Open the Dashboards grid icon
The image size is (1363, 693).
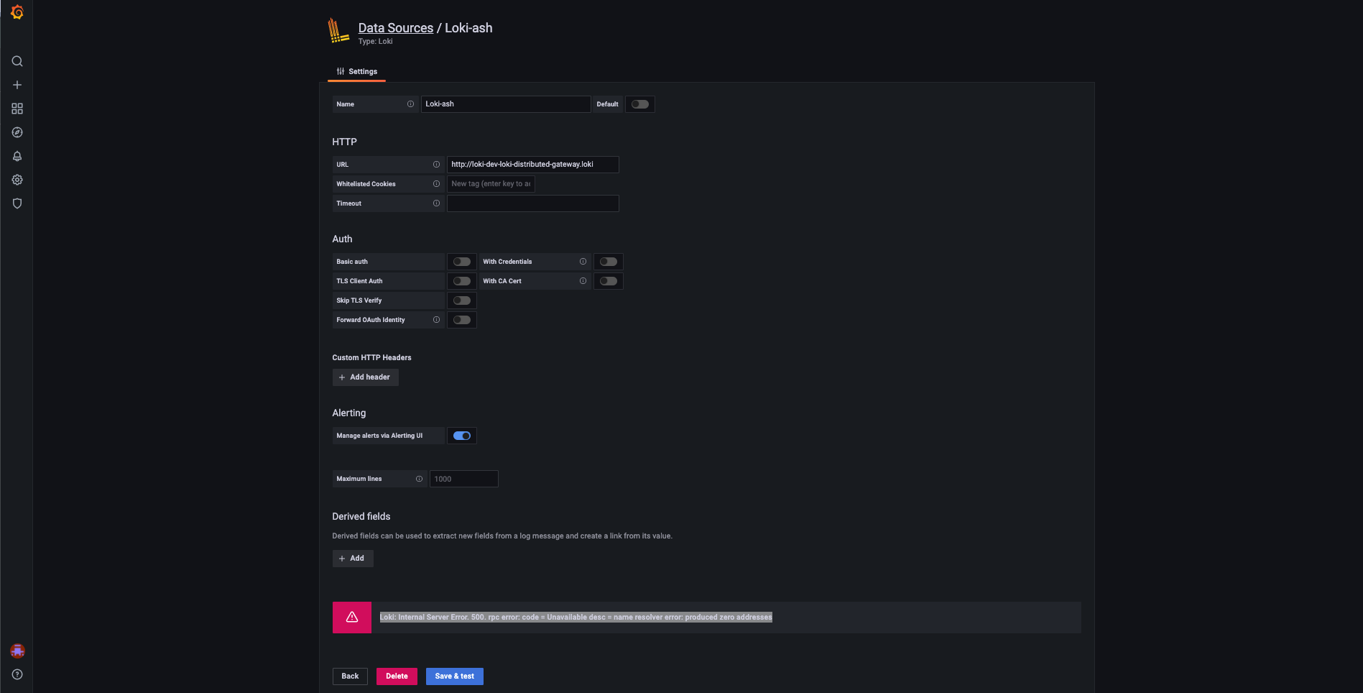17,109
